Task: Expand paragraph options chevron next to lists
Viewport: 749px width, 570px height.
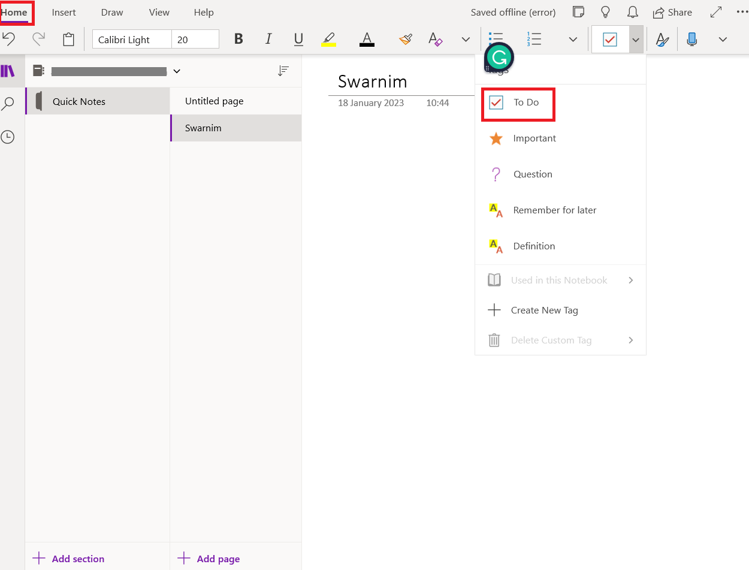Action: point(573,40)
